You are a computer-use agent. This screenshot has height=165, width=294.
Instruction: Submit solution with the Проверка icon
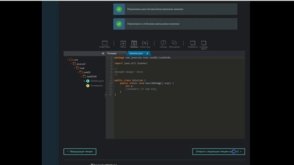(134, 44)
